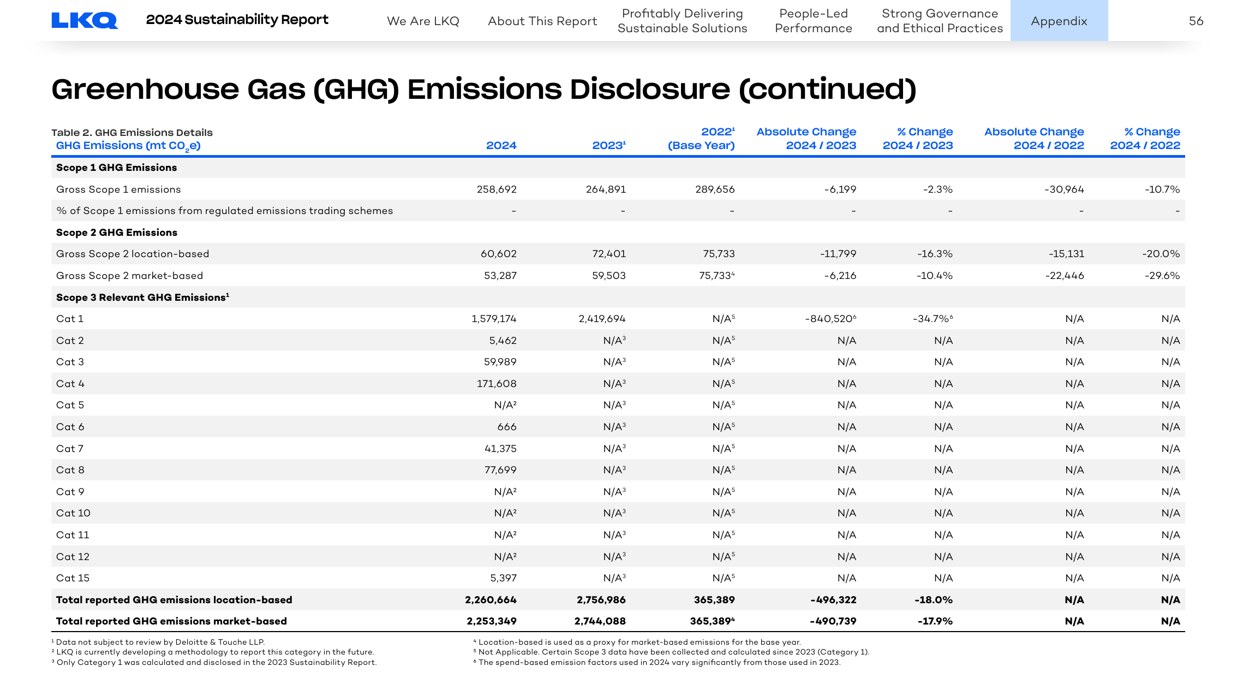Open Strong Governance and Ethical Practices
The width and height of the screenshot is (1237, 696).
[940, 21]
